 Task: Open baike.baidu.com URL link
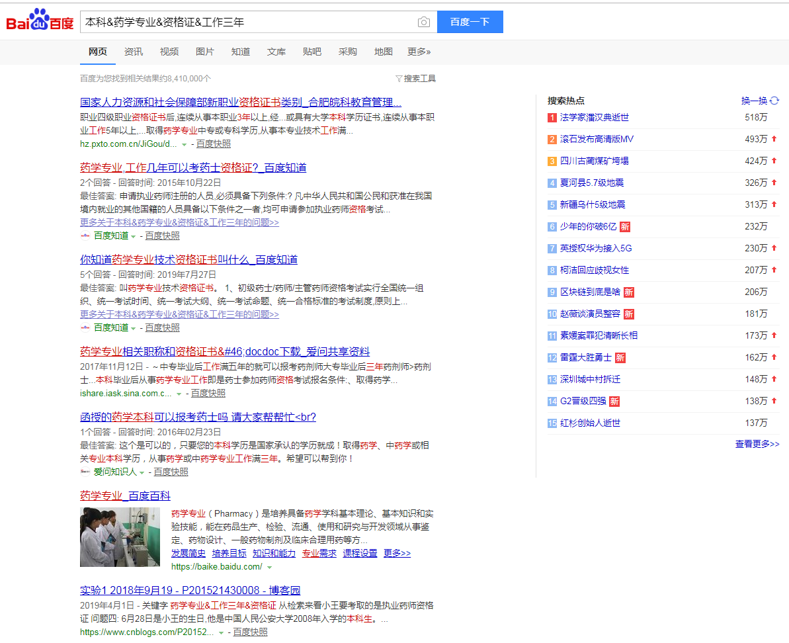tap(216, 566)
